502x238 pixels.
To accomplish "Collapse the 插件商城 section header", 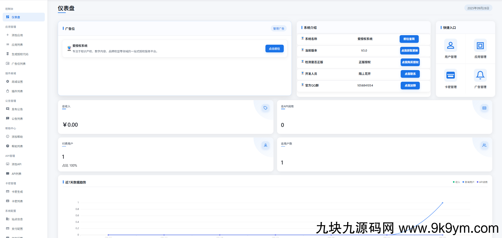I will [x=11, y=73].
